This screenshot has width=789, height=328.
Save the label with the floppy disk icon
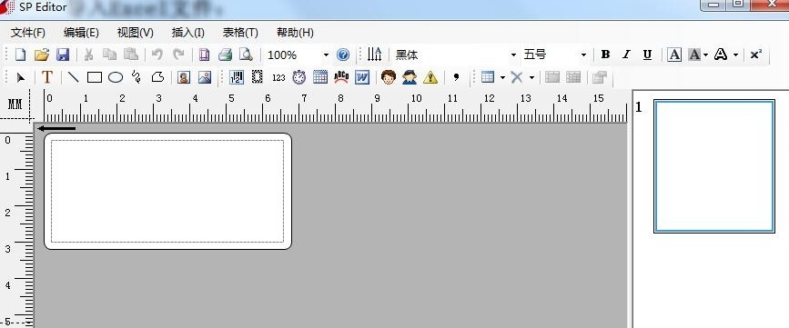[63, 55]
